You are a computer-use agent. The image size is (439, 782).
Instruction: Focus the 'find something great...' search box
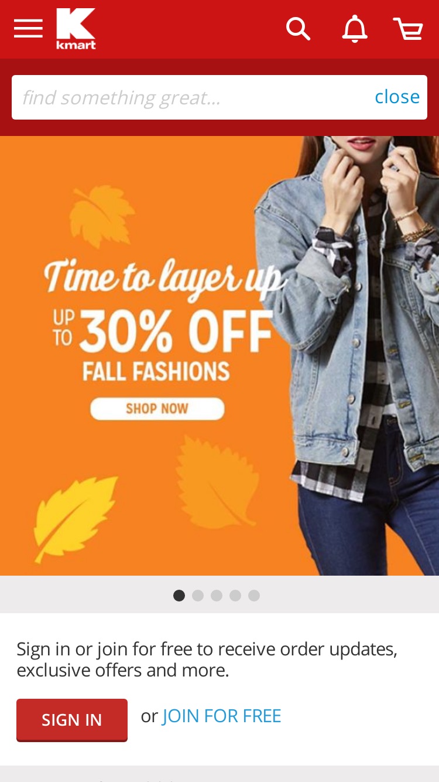click(x=190, y=97)
